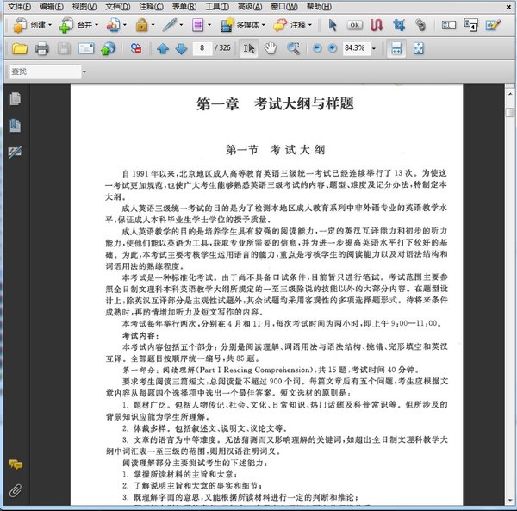Click the security padlock icon
Screen dimensions: 517x511
pyautogui.click(x=142, y=25)
